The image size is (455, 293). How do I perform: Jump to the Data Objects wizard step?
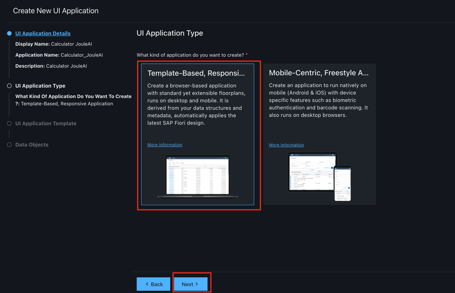[32, 145]
